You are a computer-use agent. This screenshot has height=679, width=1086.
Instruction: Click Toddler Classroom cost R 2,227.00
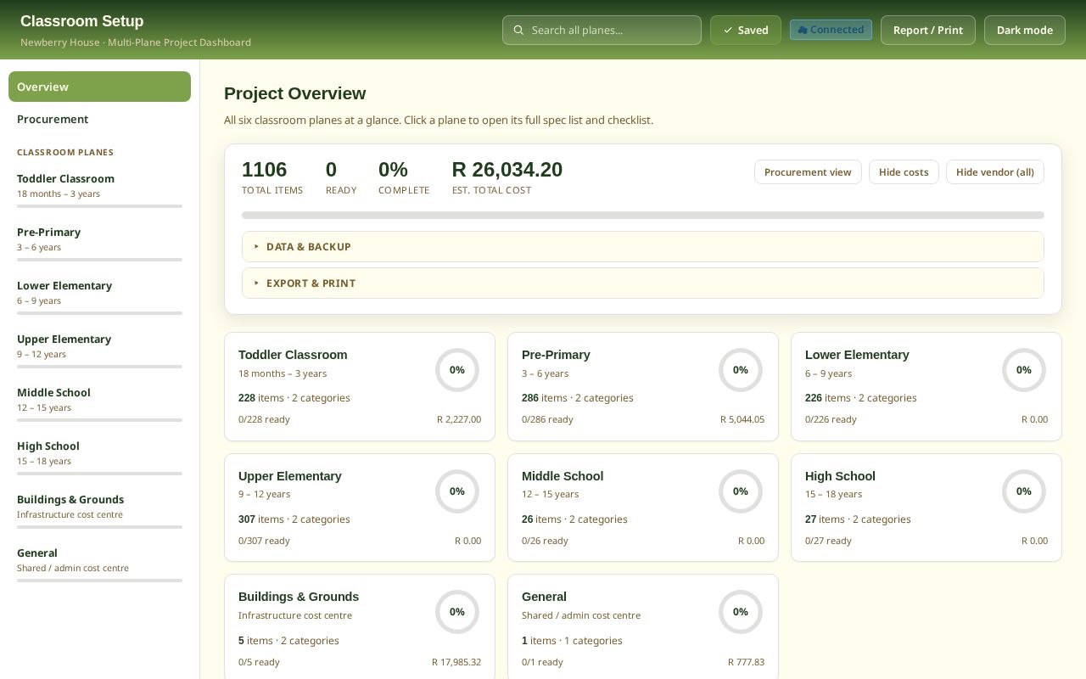459,419
